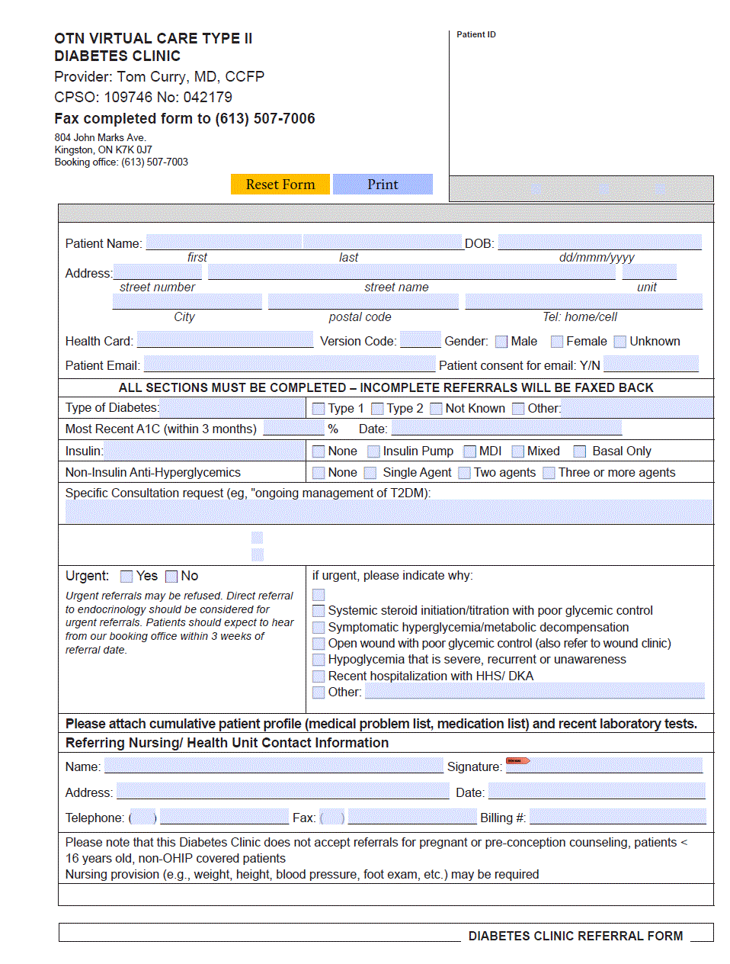Screen dimensions: 730x964
Task: Select Type 2 diabetes checkbox
Action: (x=377, y=409)
